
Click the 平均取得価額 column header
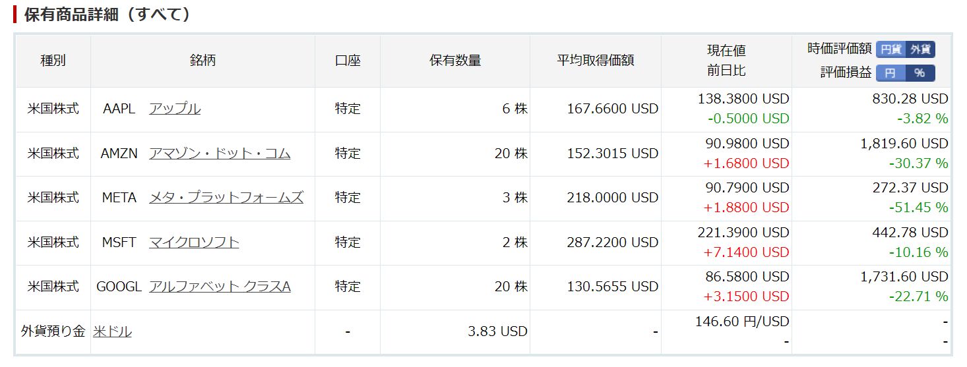pyautogui.click(x=596, y=61)
